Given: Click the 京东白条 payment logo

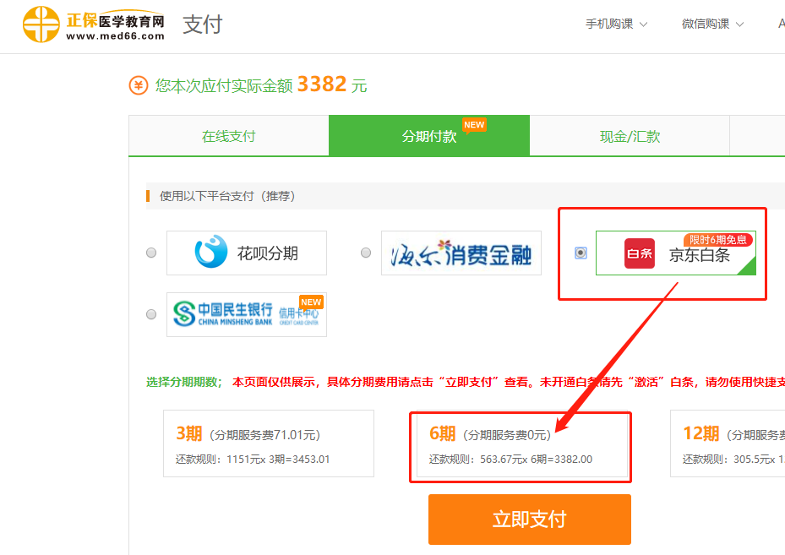Looking at the screenshot, I should pos(675,253).
